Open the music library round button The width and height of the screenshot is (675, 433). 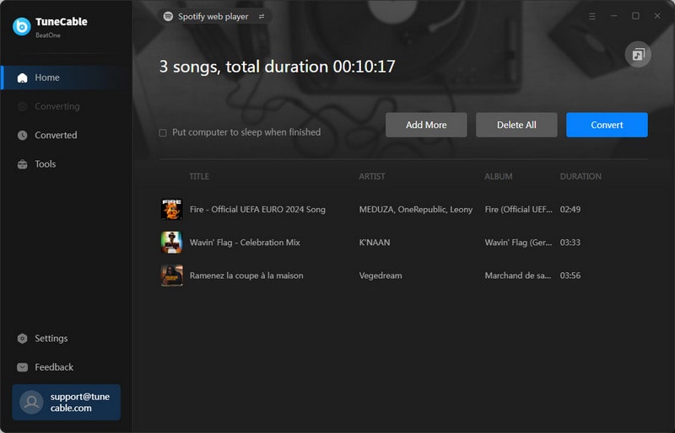coord(638,55)
